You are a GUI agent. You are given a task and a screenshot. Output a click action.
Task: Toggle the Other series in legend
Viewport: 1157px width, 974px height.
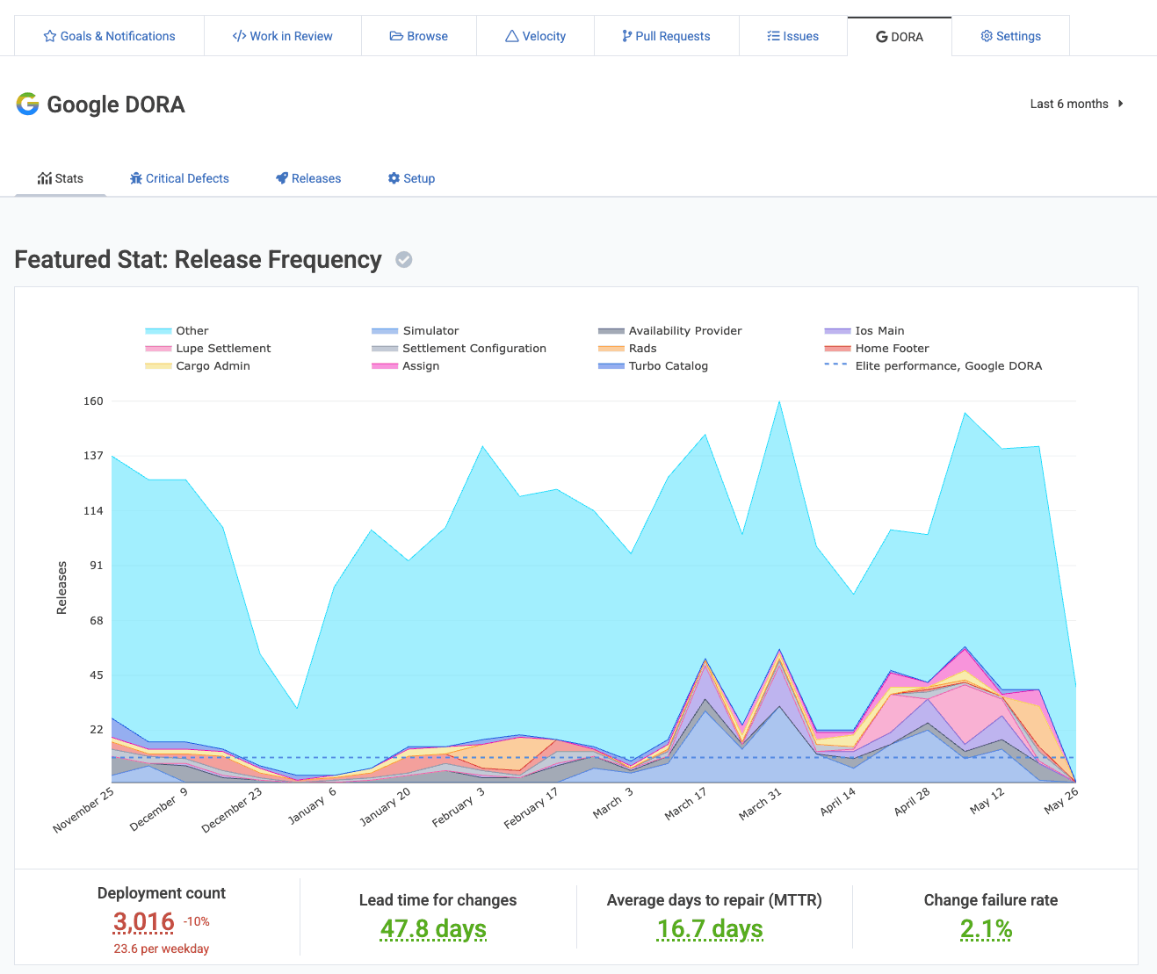tap(192, 331)
